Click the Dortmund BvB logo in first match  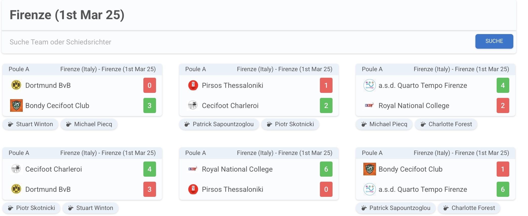click(16, 85)
